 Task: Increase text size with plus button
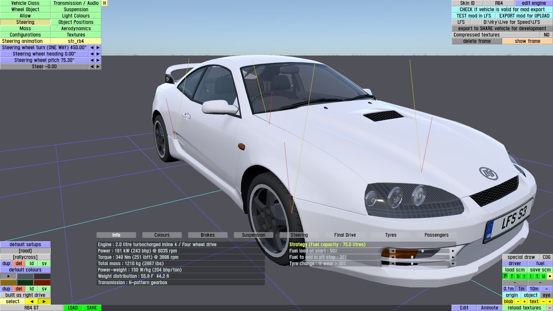(550, 301)
